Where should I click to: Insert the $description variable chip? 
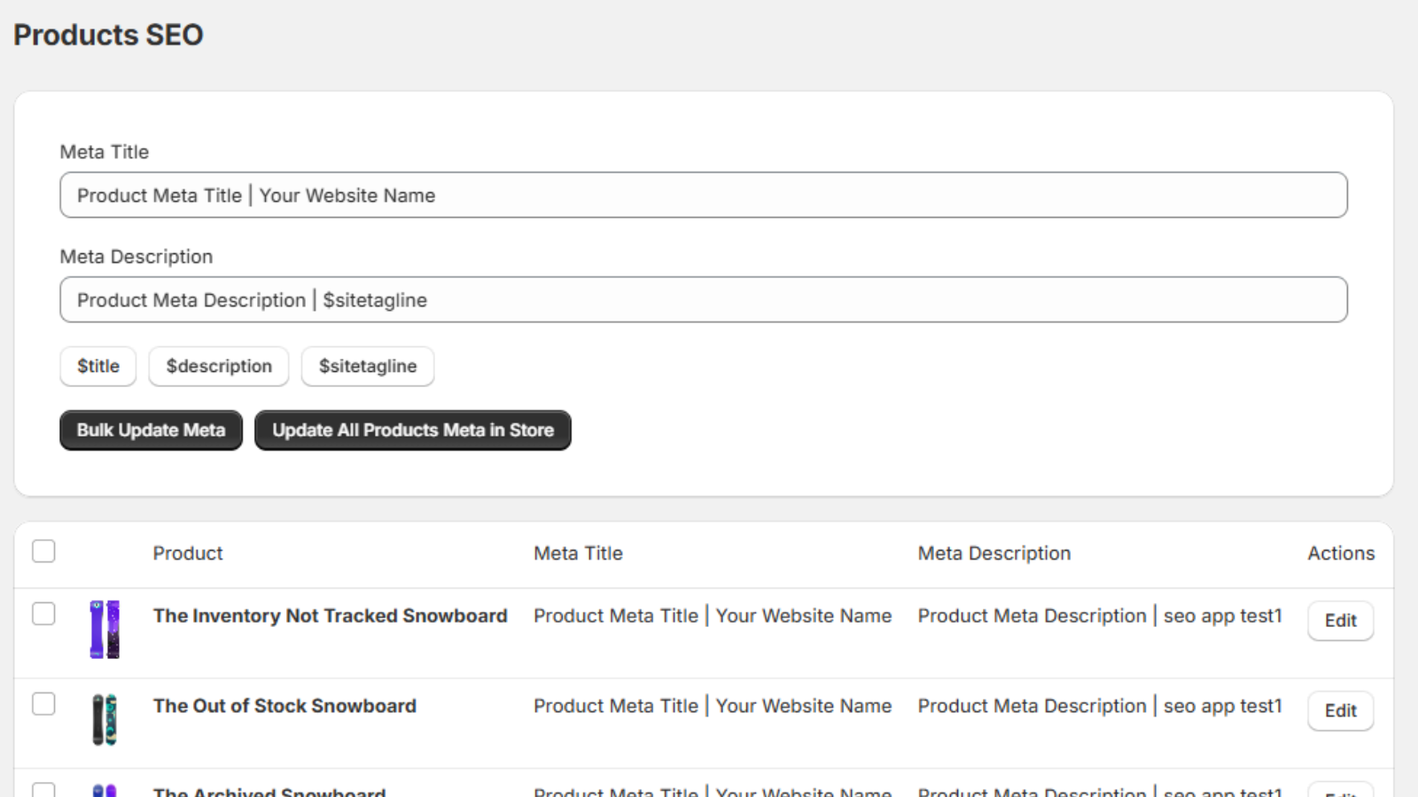pos(218,366)
